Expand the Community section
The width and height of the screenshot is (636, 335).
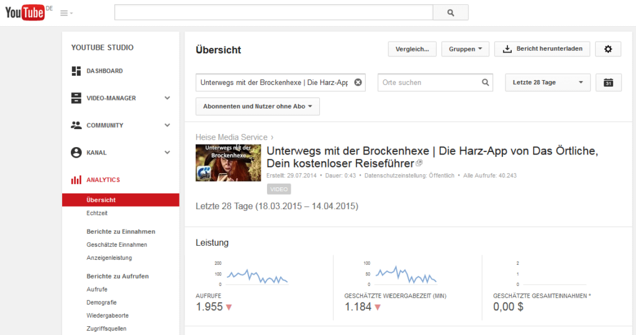tap(167, 125)
